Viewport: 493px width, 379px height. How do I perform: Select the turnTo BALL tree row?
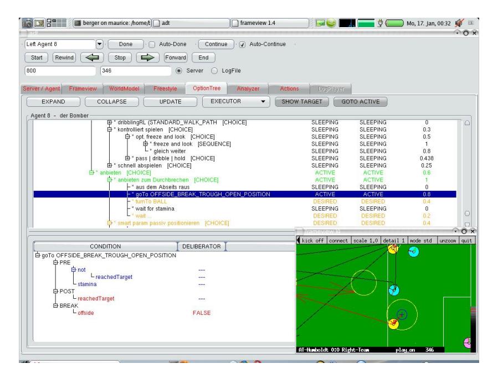point(245,201)
